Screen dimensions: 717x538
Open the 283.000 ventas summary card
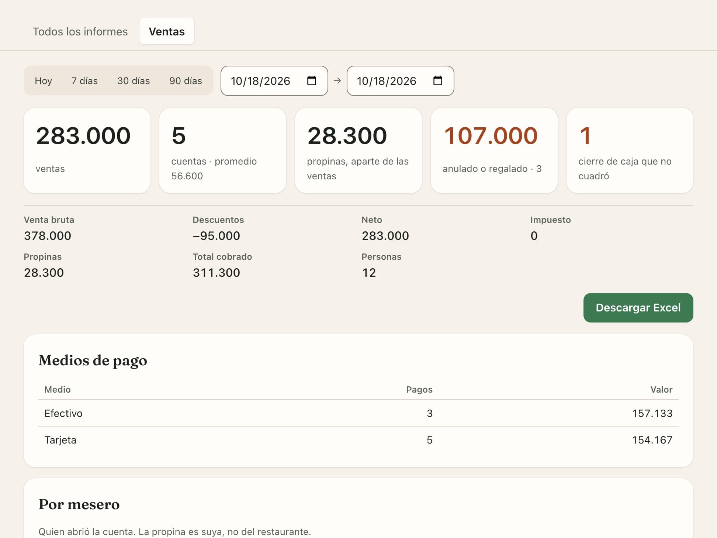pos(87,151)
